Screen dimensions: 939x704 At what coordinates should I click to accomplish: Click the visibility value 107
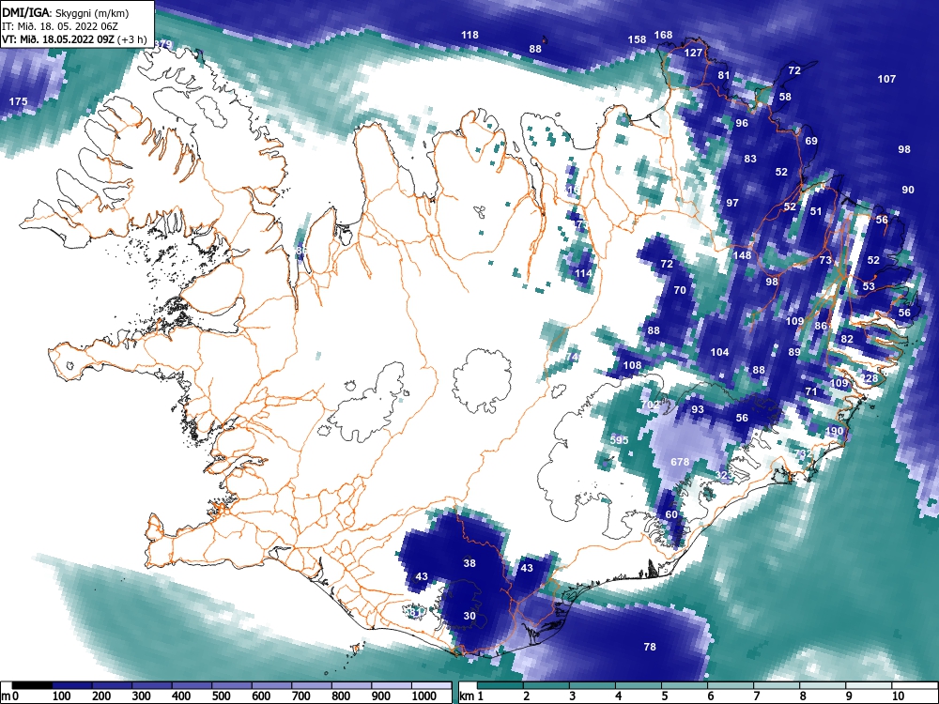[x=887, y=79]
